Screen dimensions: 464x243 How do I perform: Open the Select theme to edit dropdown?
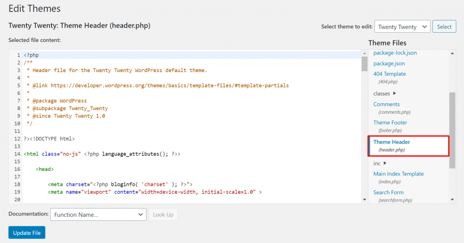point(402,27)
